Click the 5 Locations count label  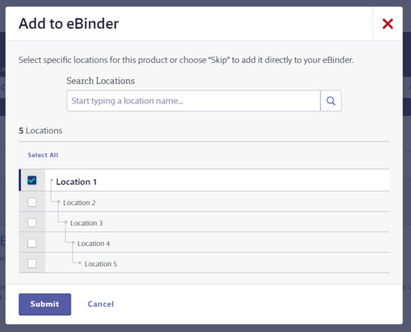coord(40,131)
